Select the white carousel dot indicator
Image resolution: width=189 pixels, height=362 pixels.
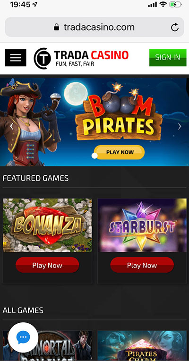pyautogui.click(x=94, y=156)
